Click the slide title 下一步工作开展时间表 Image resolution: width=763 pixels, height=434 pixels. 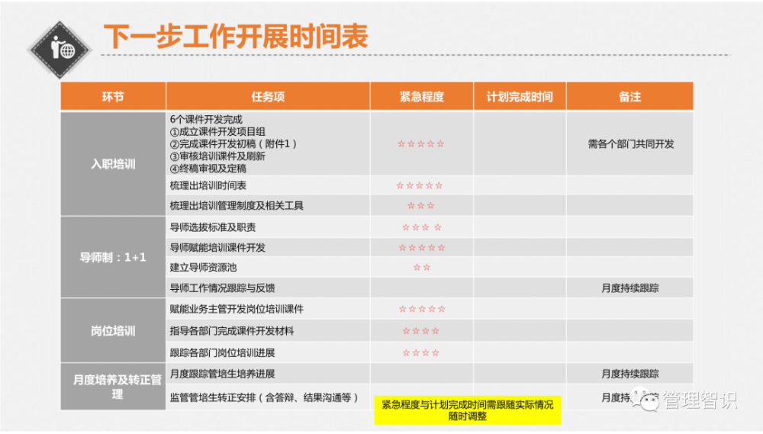click(x=236, y=36)
